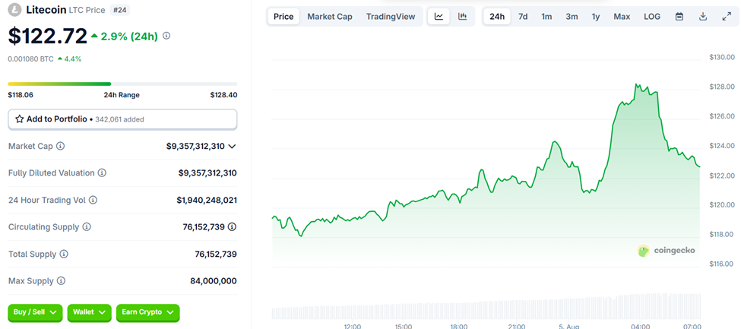Click the 84,000,000 max supply value
The width and height of the screenshot is (741, 329).
tap(213, 281)
